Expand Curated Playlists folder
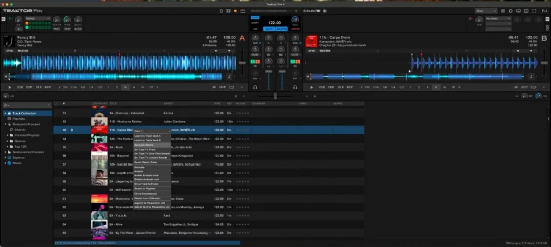 point(7,135)
